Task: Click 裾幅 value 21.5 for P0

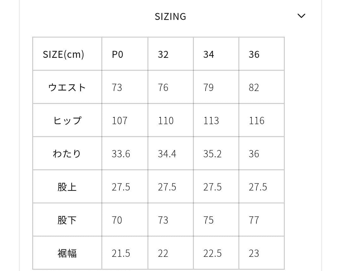Action: tap(121, 253)
